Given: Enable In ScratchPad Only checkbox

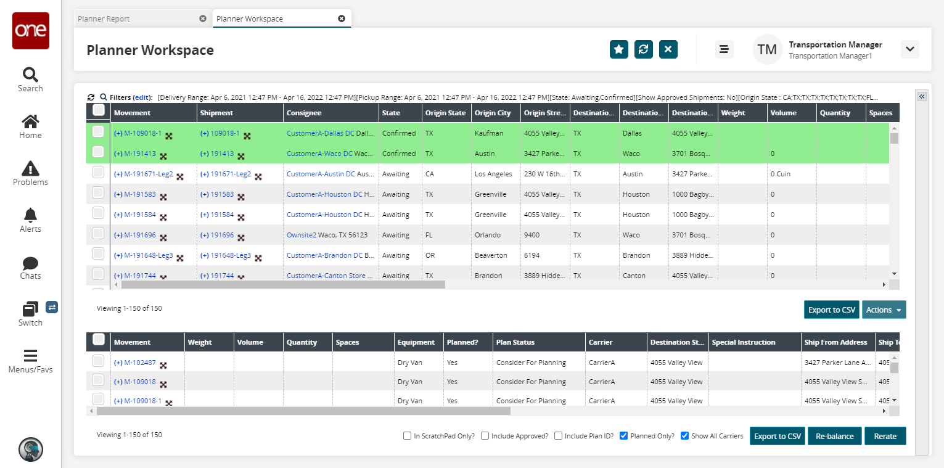Looking at the screenshot, I should click(x=407, y=436).
